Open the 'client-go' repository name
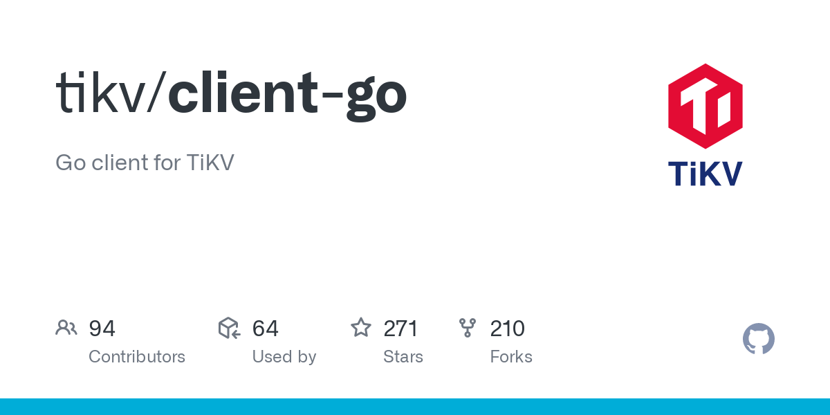Image resolution: width=830 pixels, height=415 pixels. point(287,95)
